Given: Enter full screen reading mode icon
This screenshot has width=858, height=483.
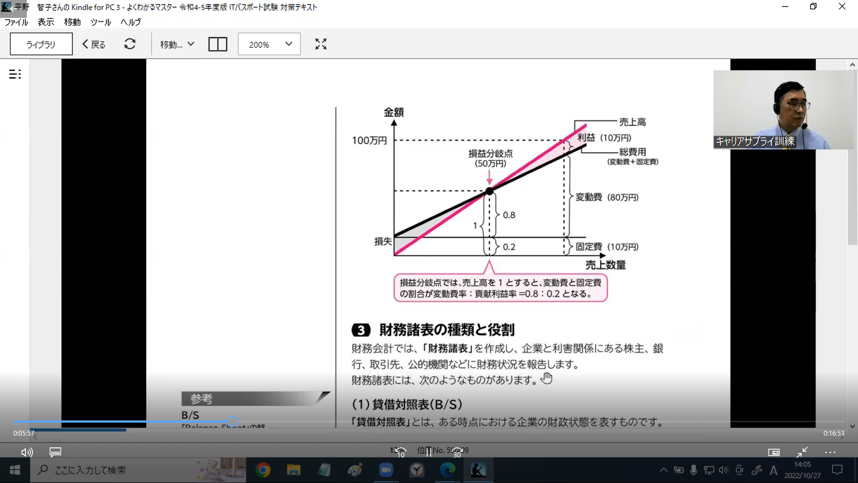Looking at the screenshot, I should pos(320,44).
